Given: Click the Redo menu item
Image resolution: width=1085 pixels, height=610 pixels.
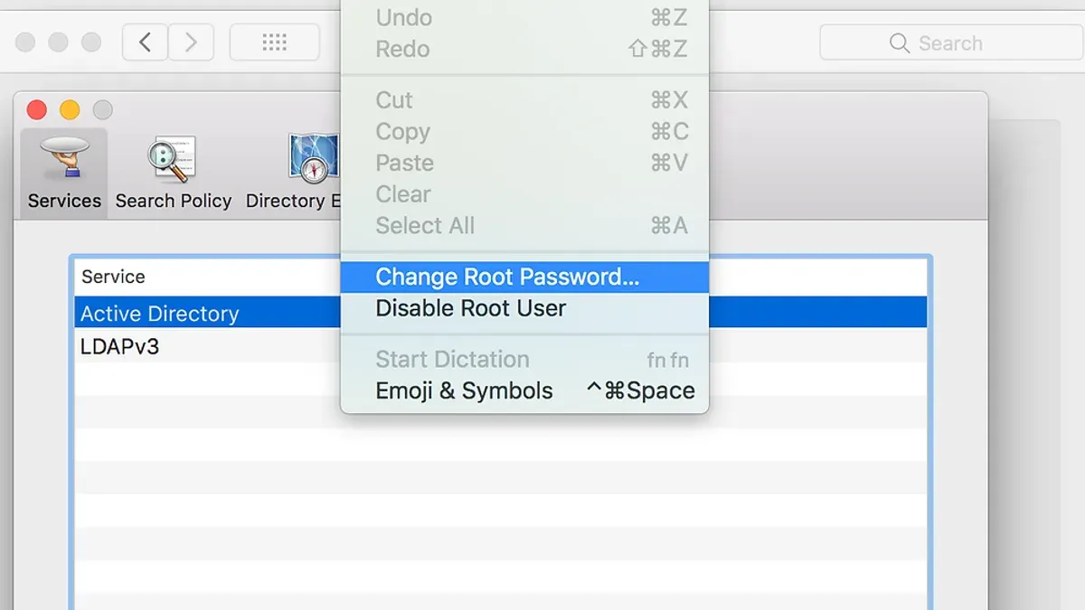Looking at the screenshot, I should [524, 49].
